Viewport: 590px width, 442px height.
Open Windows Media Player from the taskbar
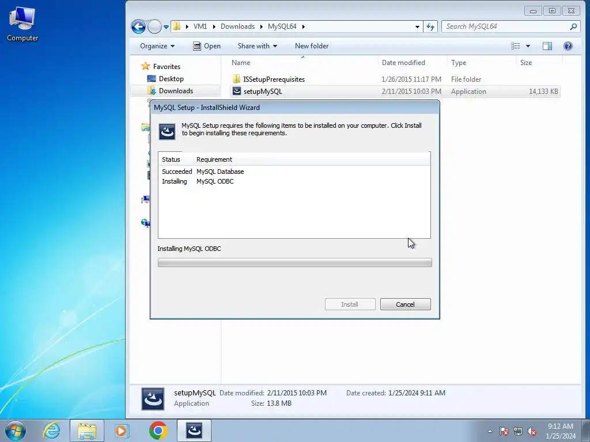pyautogui.click(x=122, y=430)
